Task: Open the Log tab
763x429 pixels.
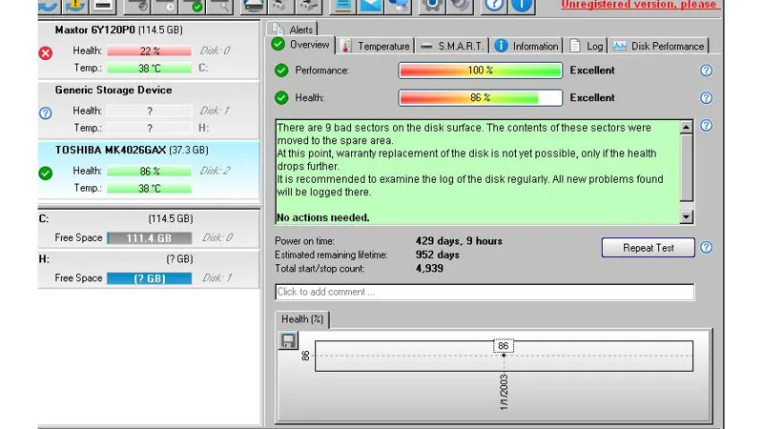Action: pyautogui.click(x=587, y=46)
